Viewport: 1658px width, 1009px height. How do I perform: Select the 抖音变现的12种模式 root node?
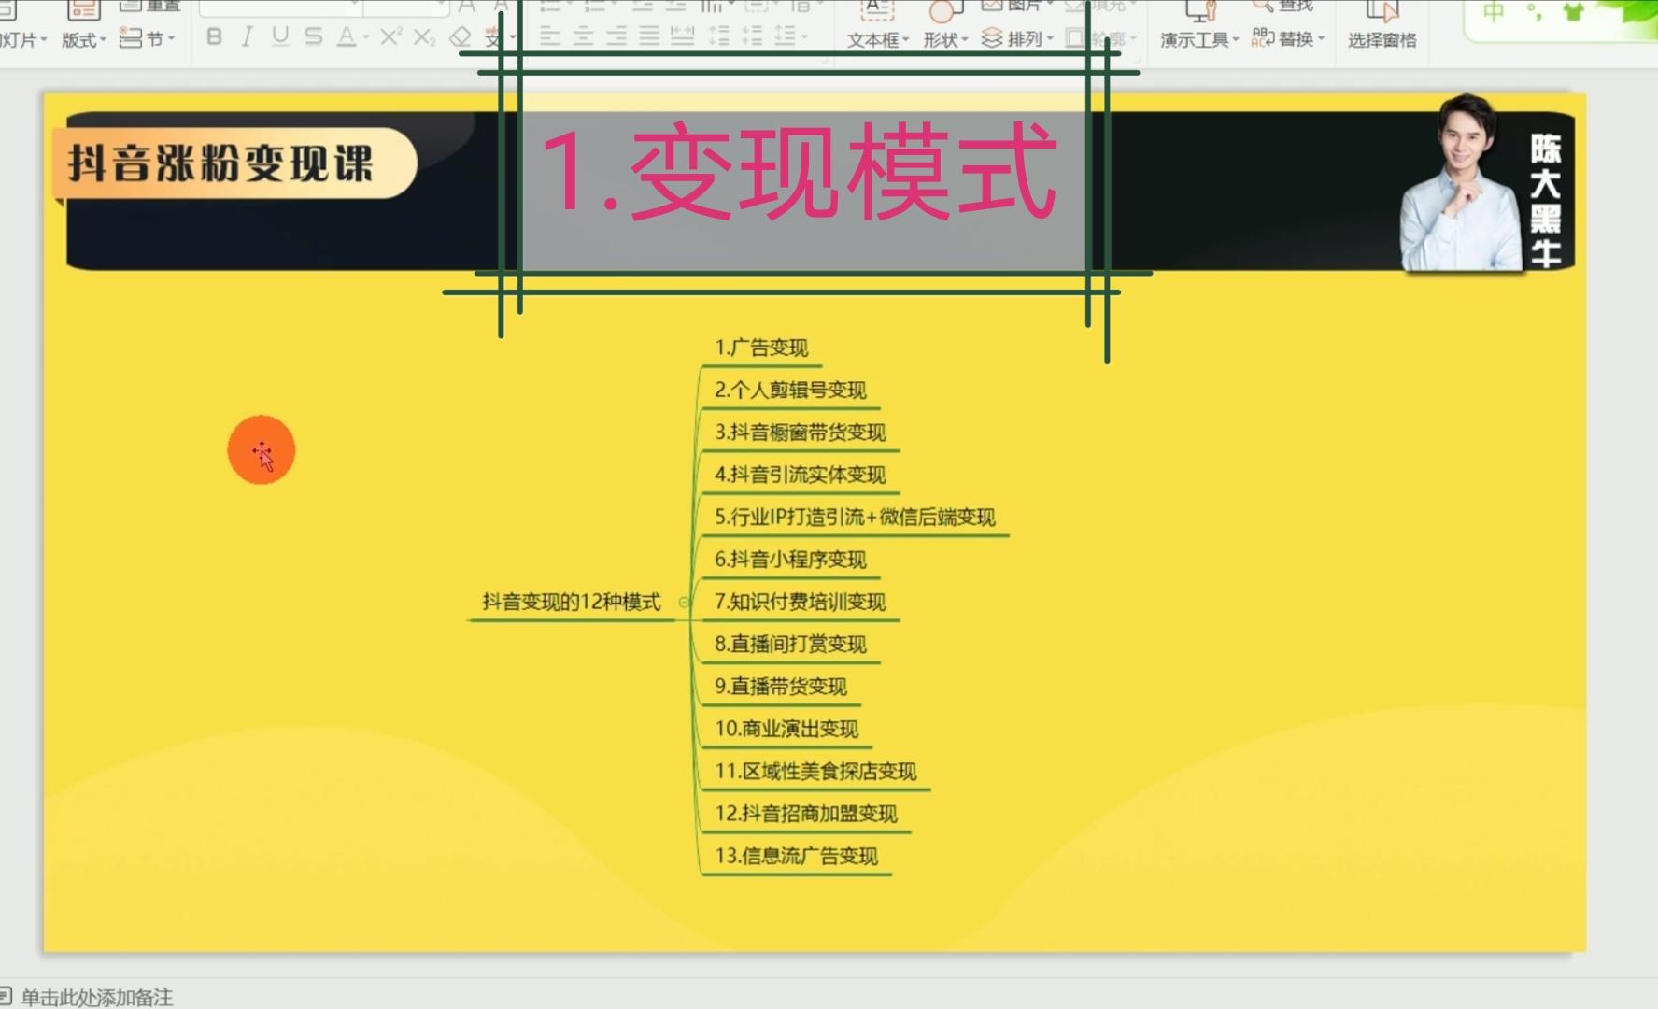(x=572, y=602)
